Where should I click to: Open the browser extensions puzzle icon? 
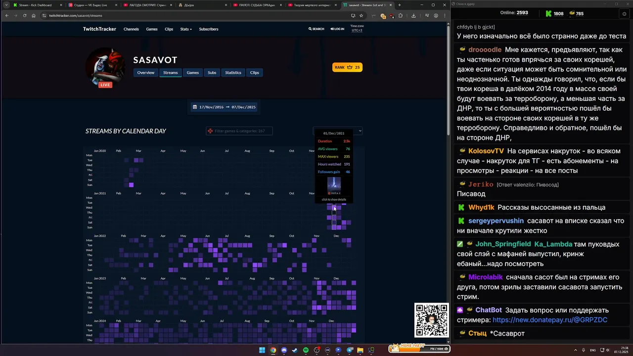click(x=401, y=15)
